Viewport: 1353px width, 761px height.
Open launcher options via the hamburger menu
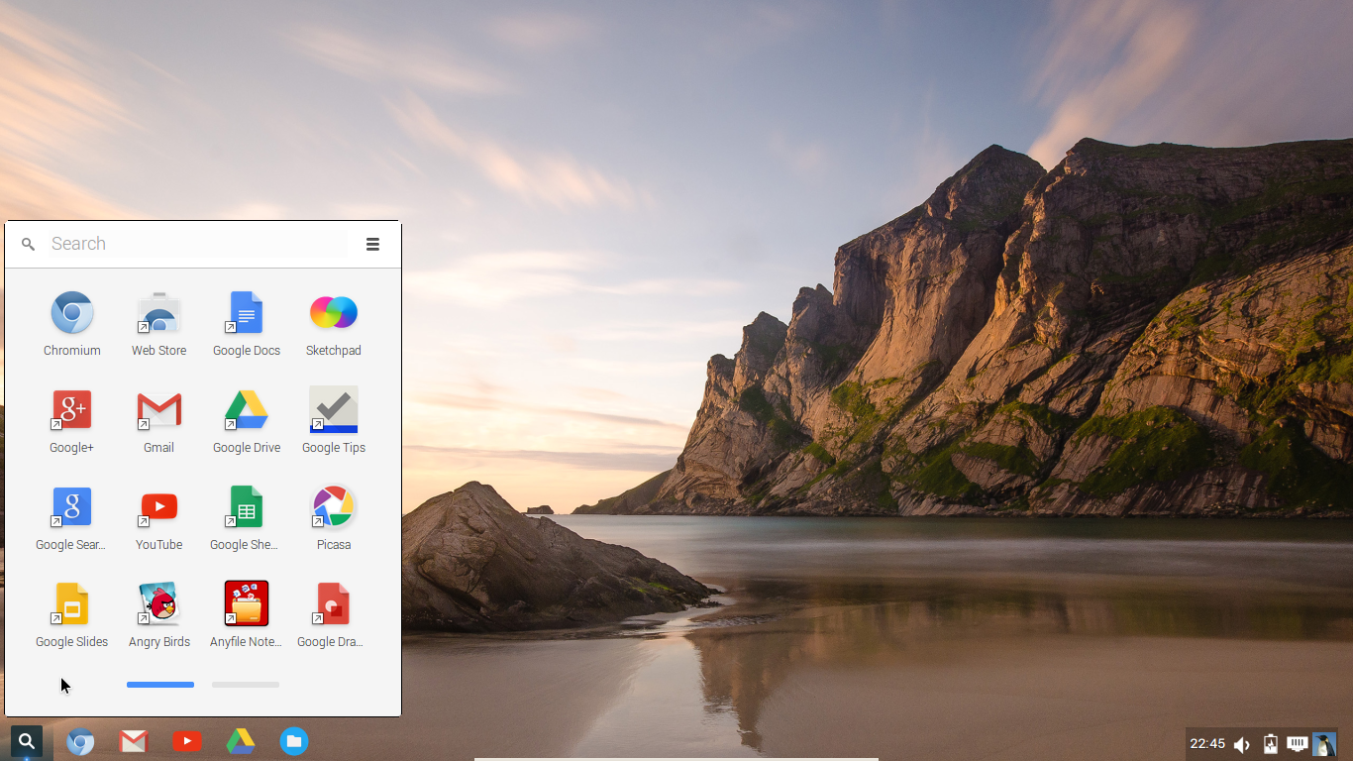click(372, 244)
